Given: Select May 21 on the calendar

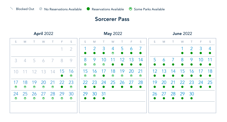Looking at the screenshot, I should coord(140,71).
